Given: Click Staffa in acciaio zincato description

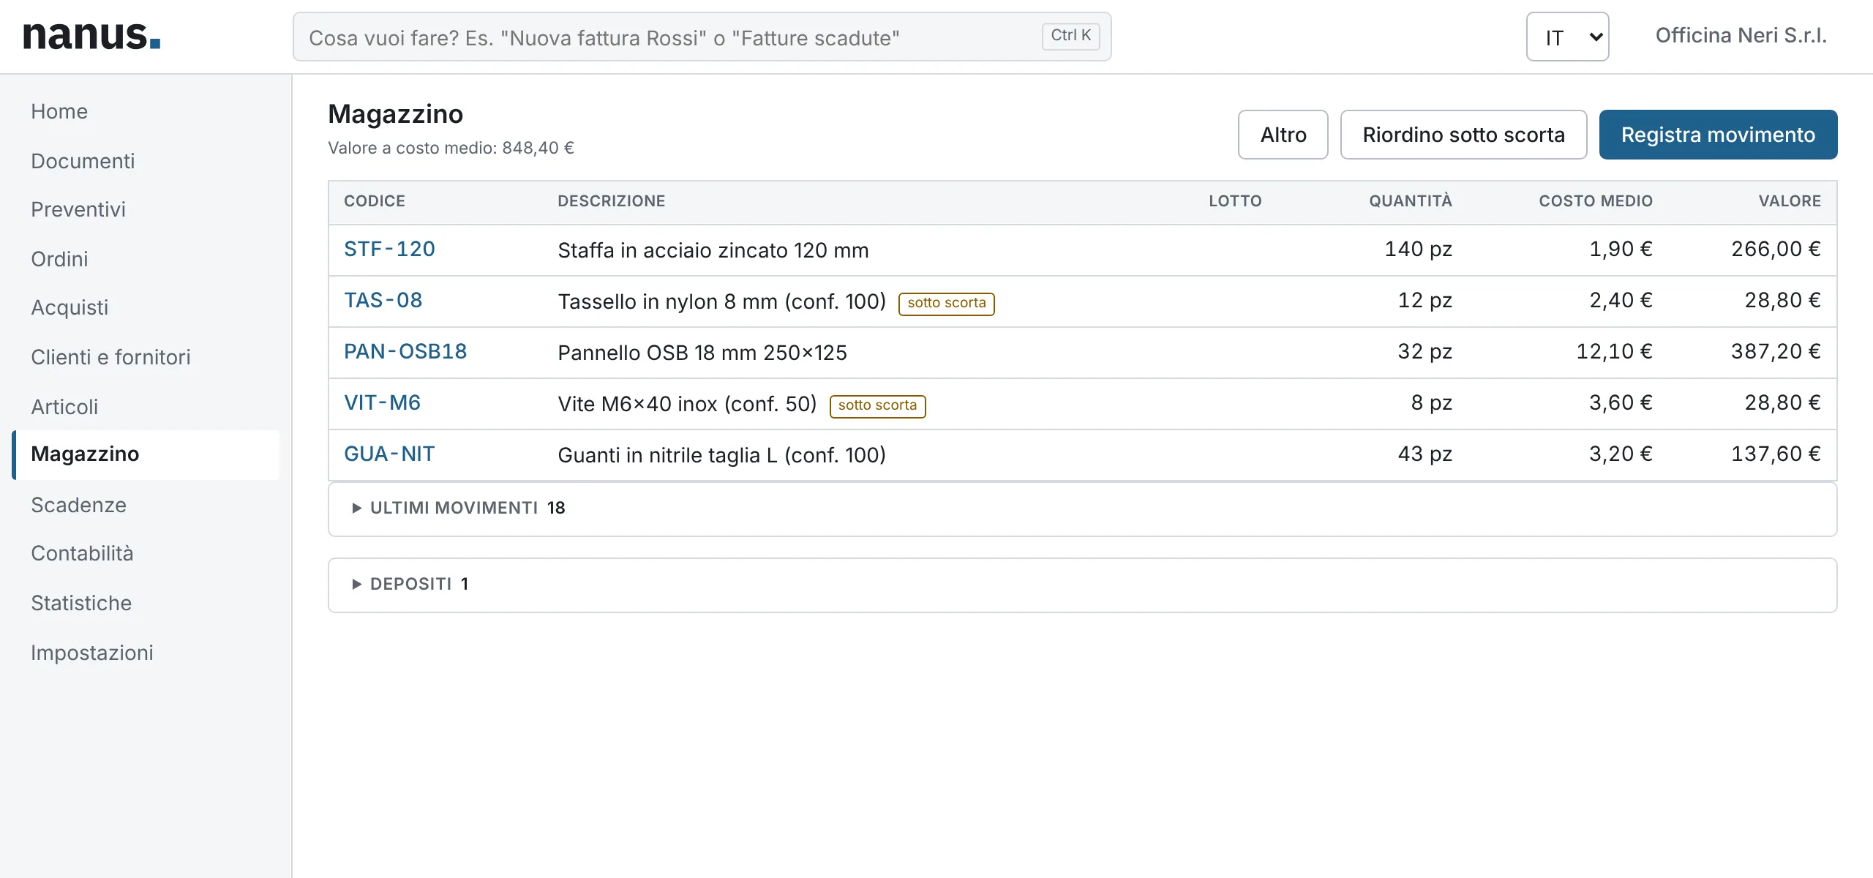Looking at the screenshot, I should click(x=713, y=251).
